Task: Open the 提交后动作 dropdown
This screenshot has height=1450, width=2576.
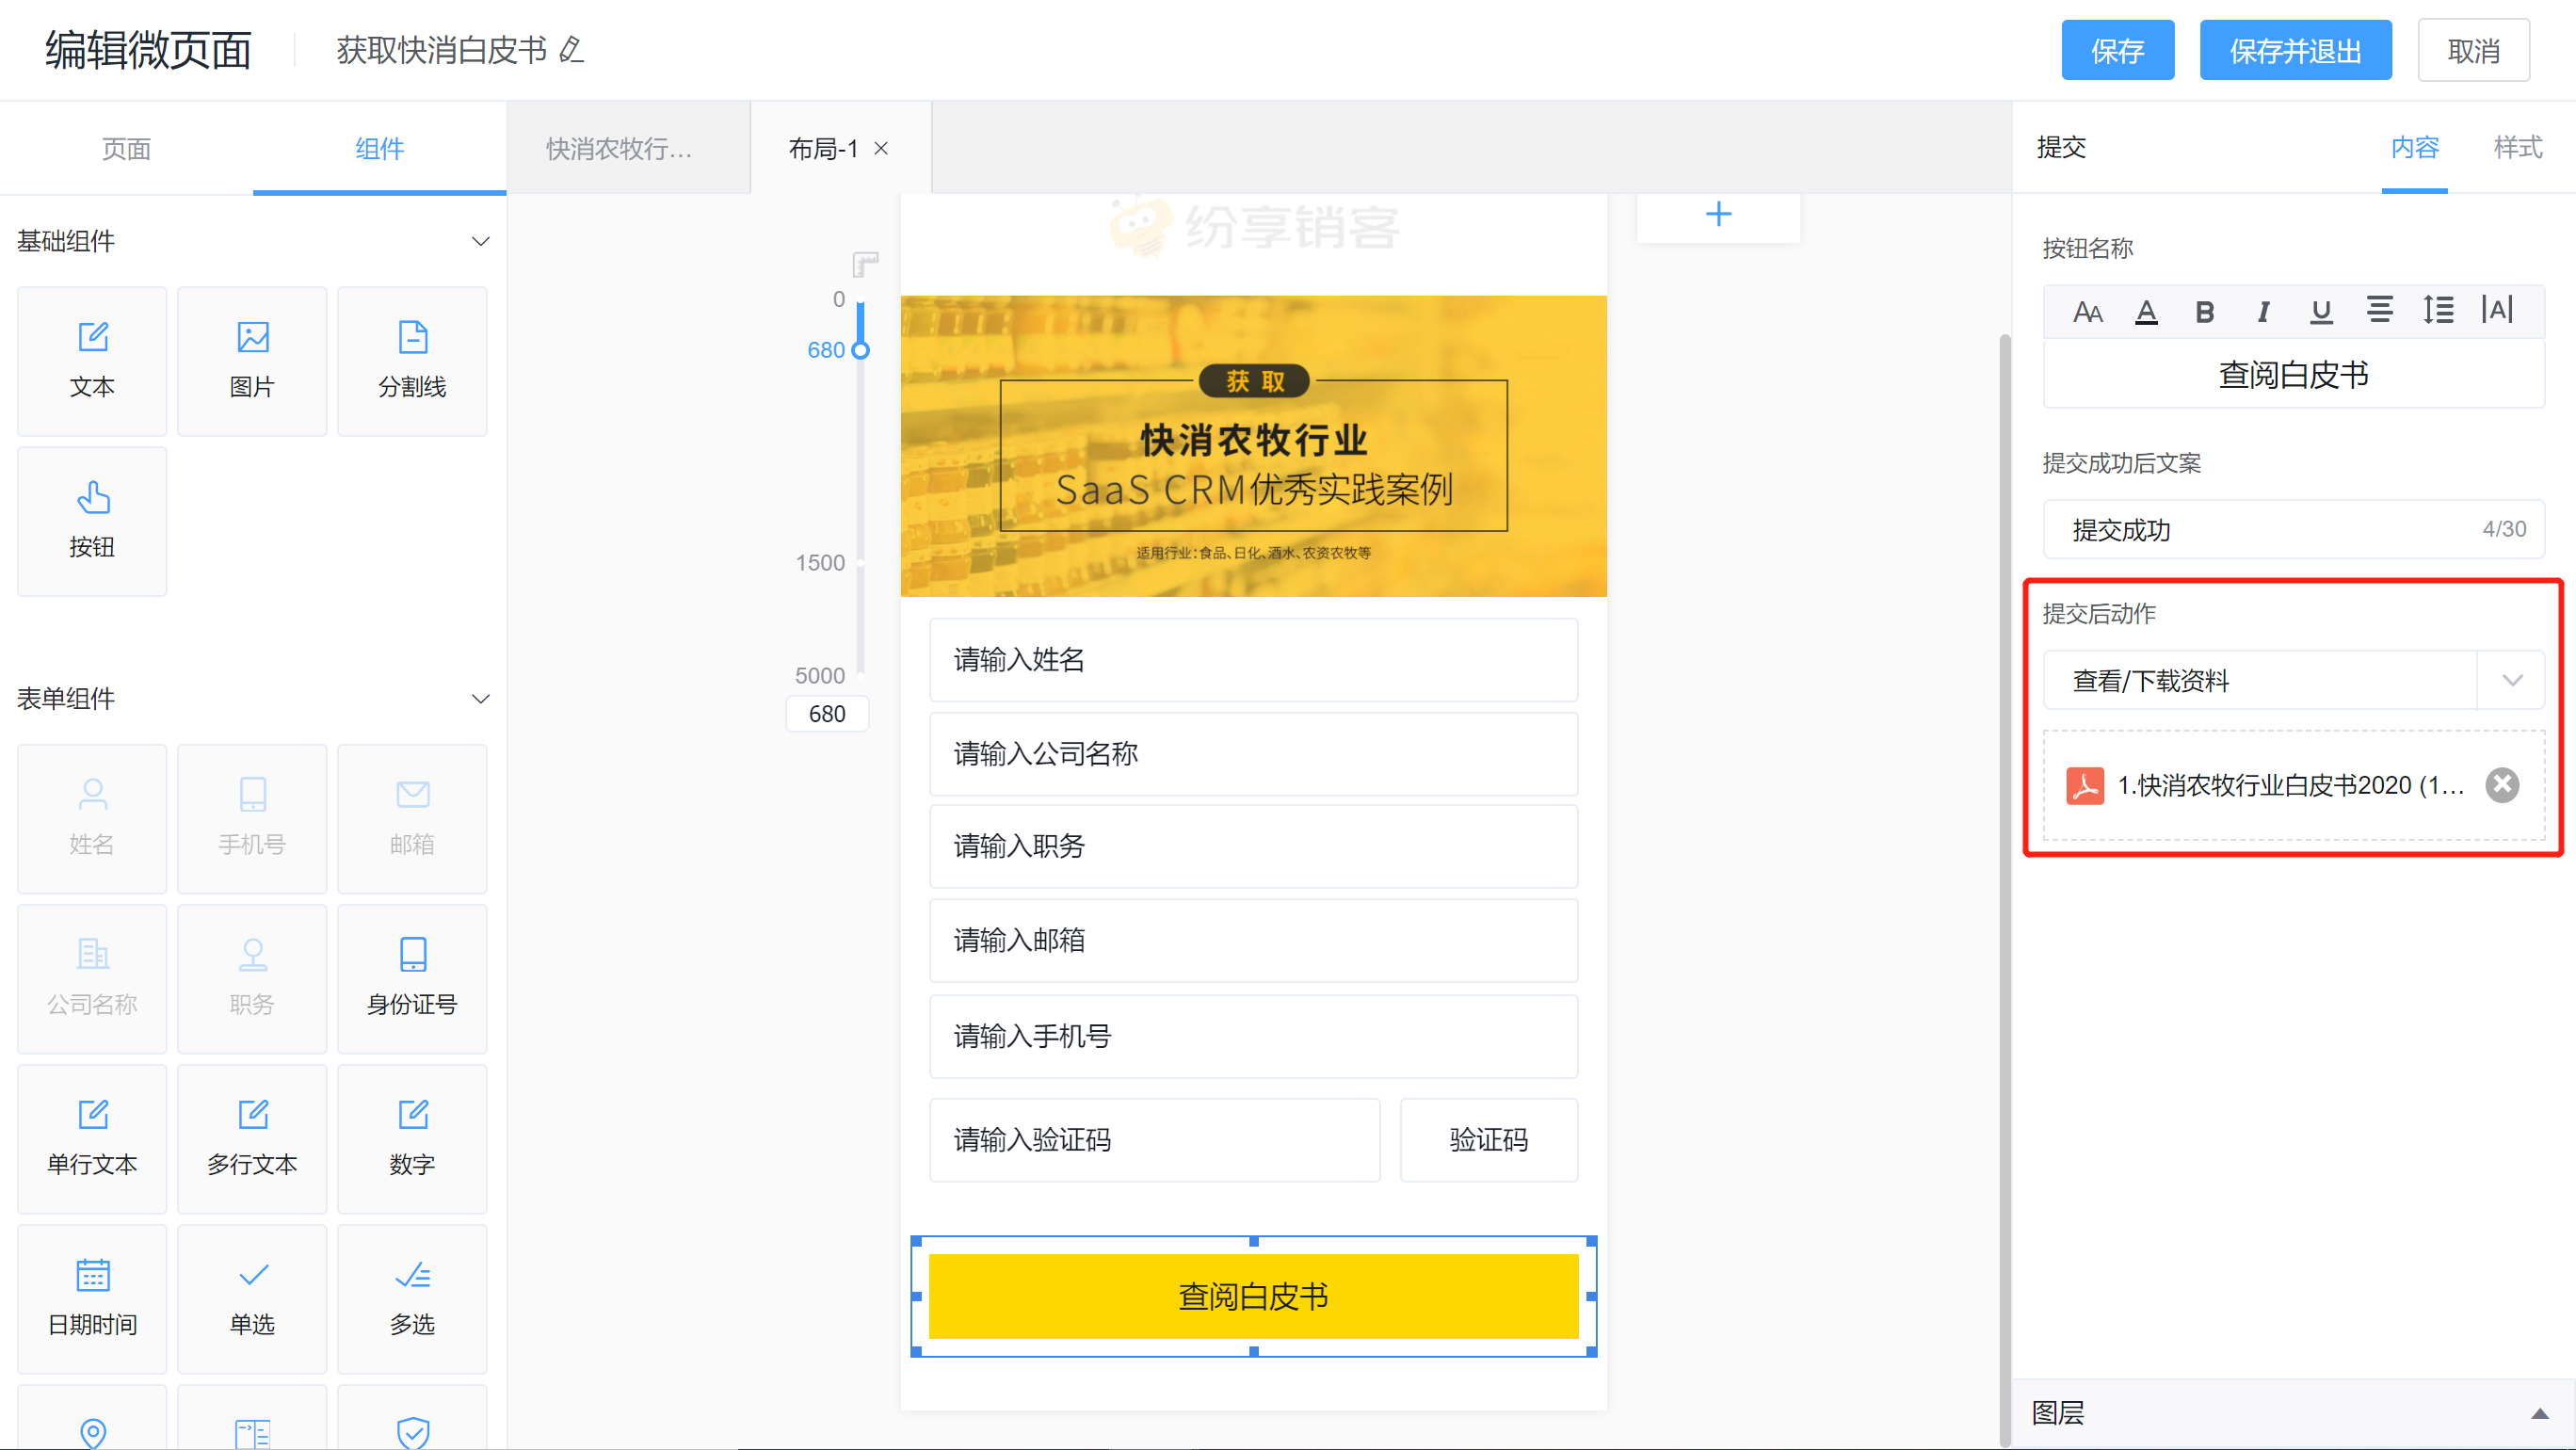Action: tap(2293, 680)
